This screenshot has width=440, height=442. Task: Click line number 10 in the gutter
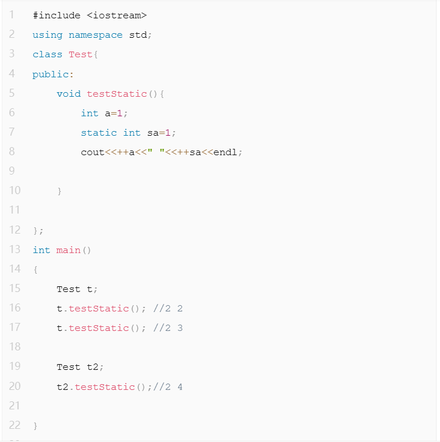pyautogui.click(x=14, y=191)
